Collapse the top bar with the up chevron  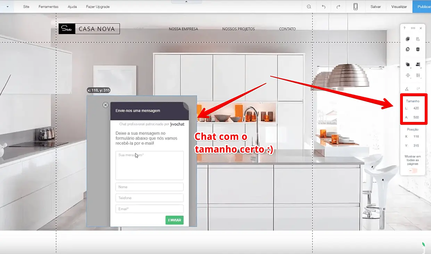click(186, 2)
